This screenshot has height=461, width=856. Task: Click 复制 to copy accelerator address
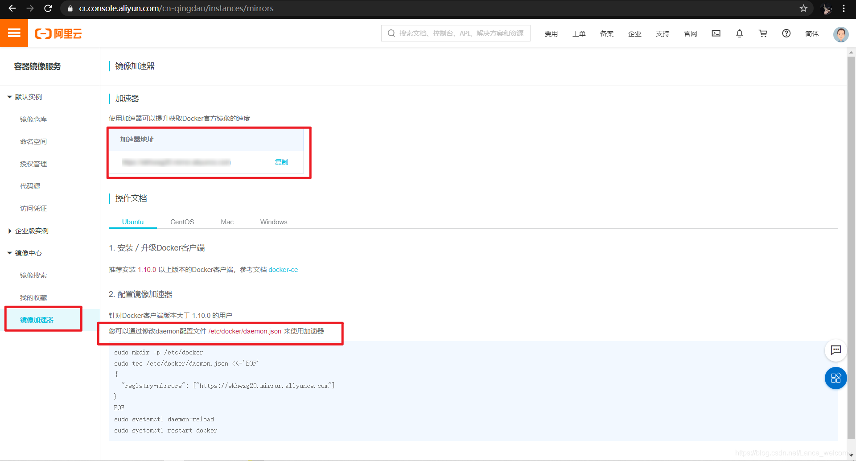click(281, 162)
